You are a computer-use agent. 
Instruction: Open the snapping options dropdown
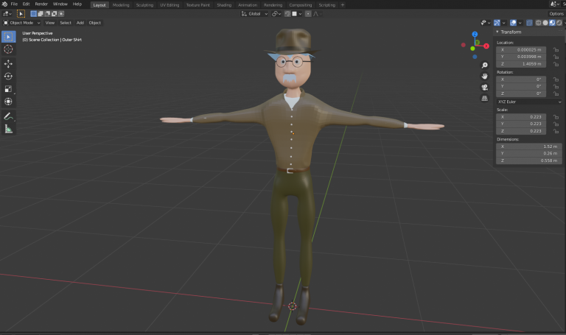coord(297,14)
